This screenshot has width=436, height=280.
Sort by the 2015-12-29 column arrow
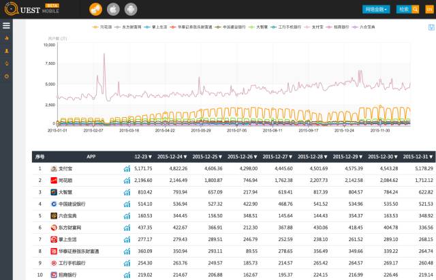(x=360, y=157)
